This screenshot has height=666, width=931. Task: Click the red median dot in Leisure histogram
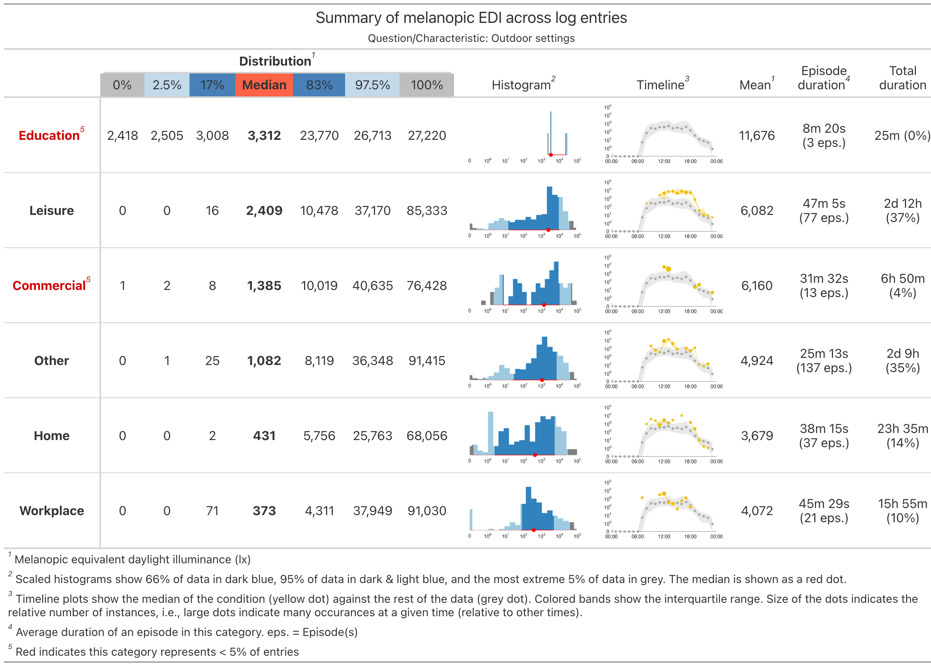coord(548,230)
